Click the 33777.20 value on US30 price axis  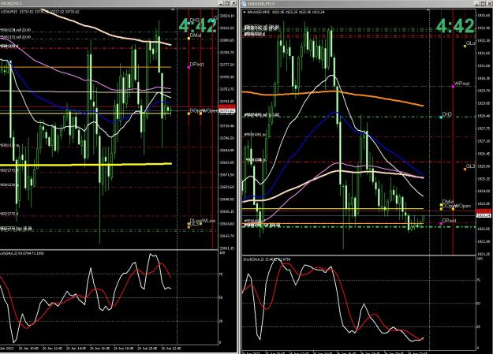pos(226,65)
